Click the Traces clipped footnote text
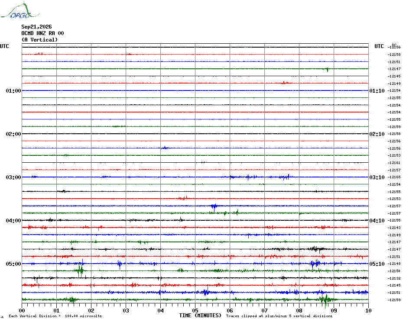Screen dimensions: 403x322 (x=279, y=316)
